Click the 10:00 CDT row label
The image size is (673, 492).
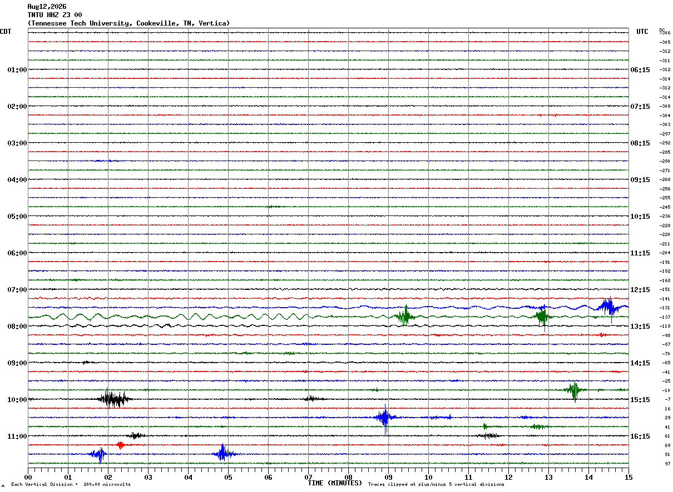[17, 400]
